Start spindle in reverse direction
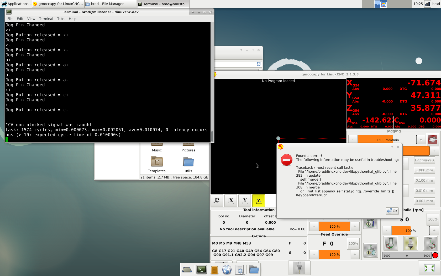Viewport: 441px width, 276px height. tap(391, 243)
